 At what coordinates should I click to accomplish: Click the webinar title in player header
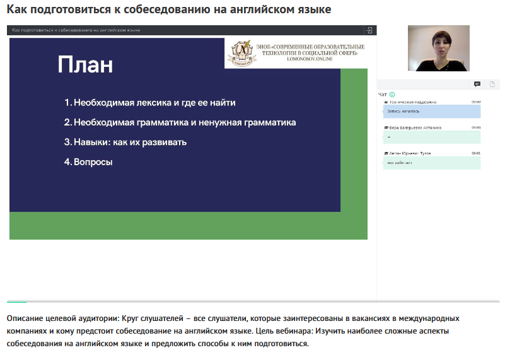click(76, 30)
